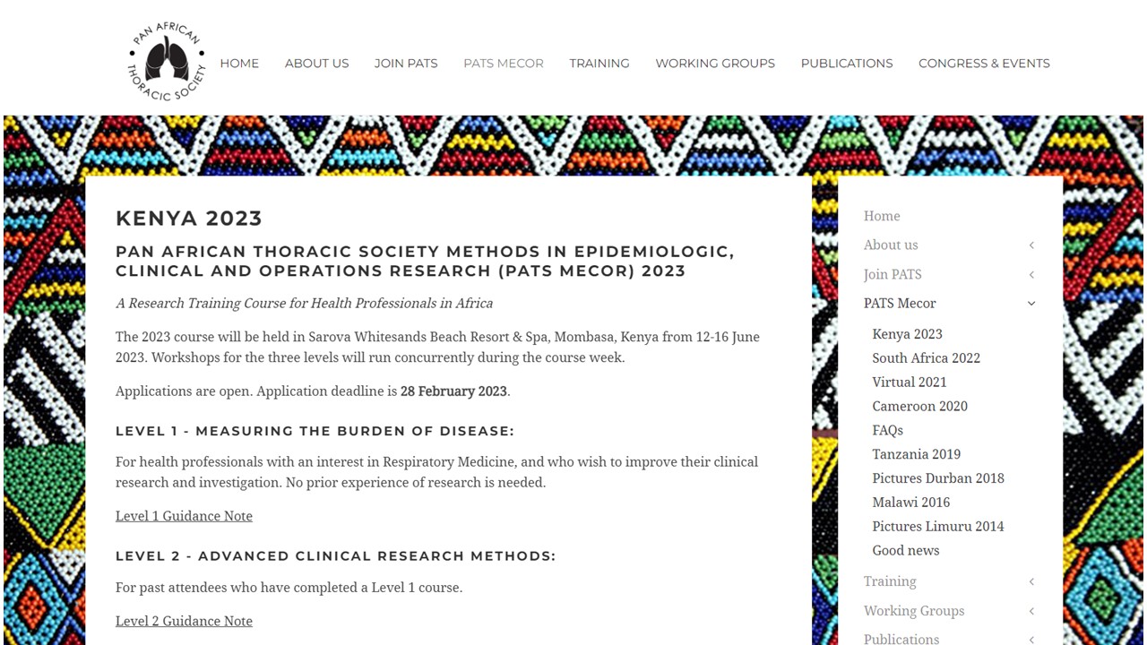This screenshot has width=1147, height=645.
Task: Expand the Training sidebar chevron
Action: click(x=1031, y=582)
